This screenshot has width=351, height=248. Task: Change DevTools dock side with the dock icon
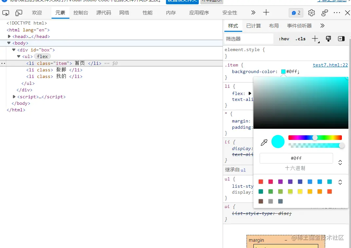(x=341, y=39)
